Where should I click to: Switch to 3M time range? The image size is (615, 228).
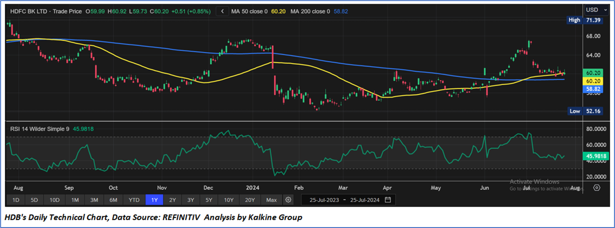tap(94, 200)
